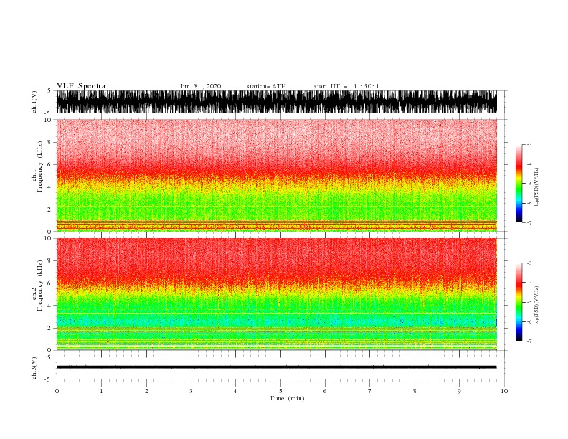This screenshot has height=439, width=568.
Task: Click the "0" tick on the time axis
Action: 57,391
